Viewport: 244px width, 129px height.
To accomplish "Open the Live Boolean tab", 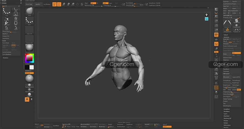I will coord(47,4).
